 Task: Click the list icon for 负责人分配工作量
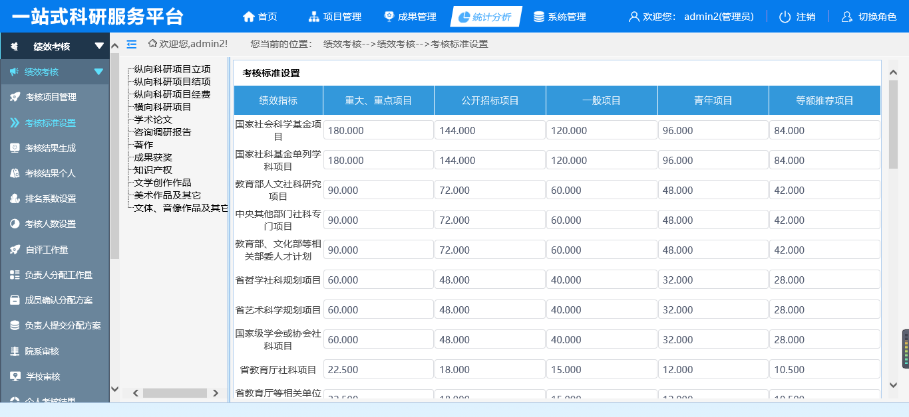(x=15, y=275)
